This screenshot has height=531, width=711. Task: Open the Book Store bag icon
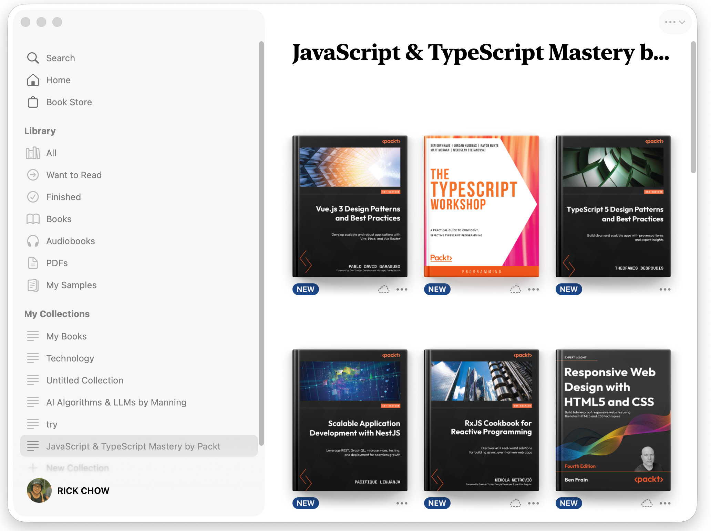(33, 102)
